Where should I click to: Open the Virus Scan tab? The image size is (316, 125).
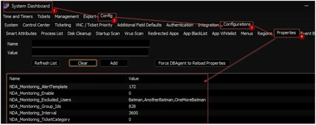pyautogui.click(x=134, y=34)
